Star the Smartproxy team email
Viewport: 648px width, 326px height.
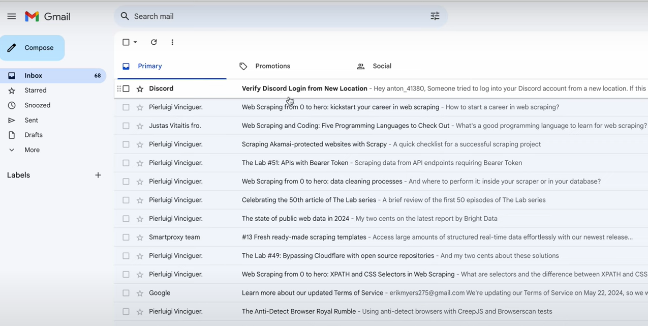pos(140,237)
